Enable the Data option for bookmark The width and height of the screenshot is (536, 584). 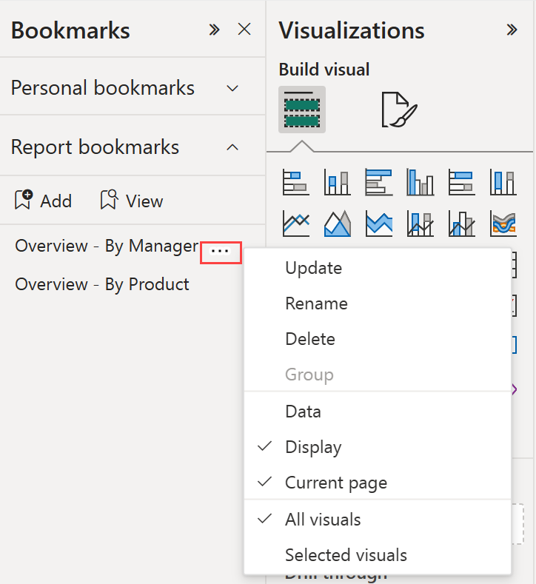pos(303,411)
